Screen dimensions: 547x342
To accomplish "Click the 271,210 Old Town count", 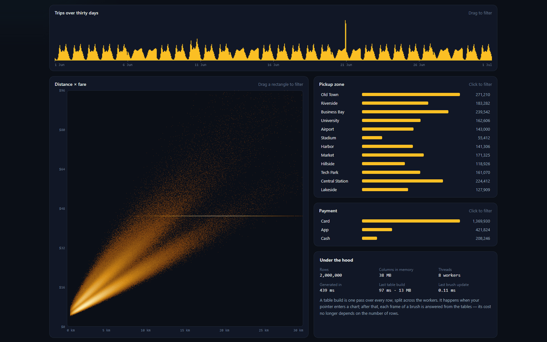I will [x=483, y=95].
